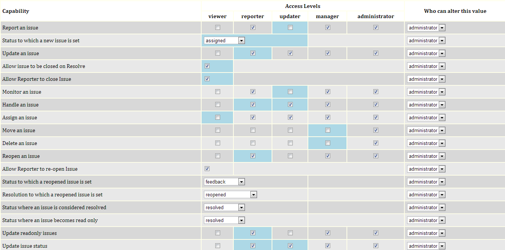Toggle Allow issue to be closed on Resolve
This screenshot has height=250, width=505.
click(207, 66)
